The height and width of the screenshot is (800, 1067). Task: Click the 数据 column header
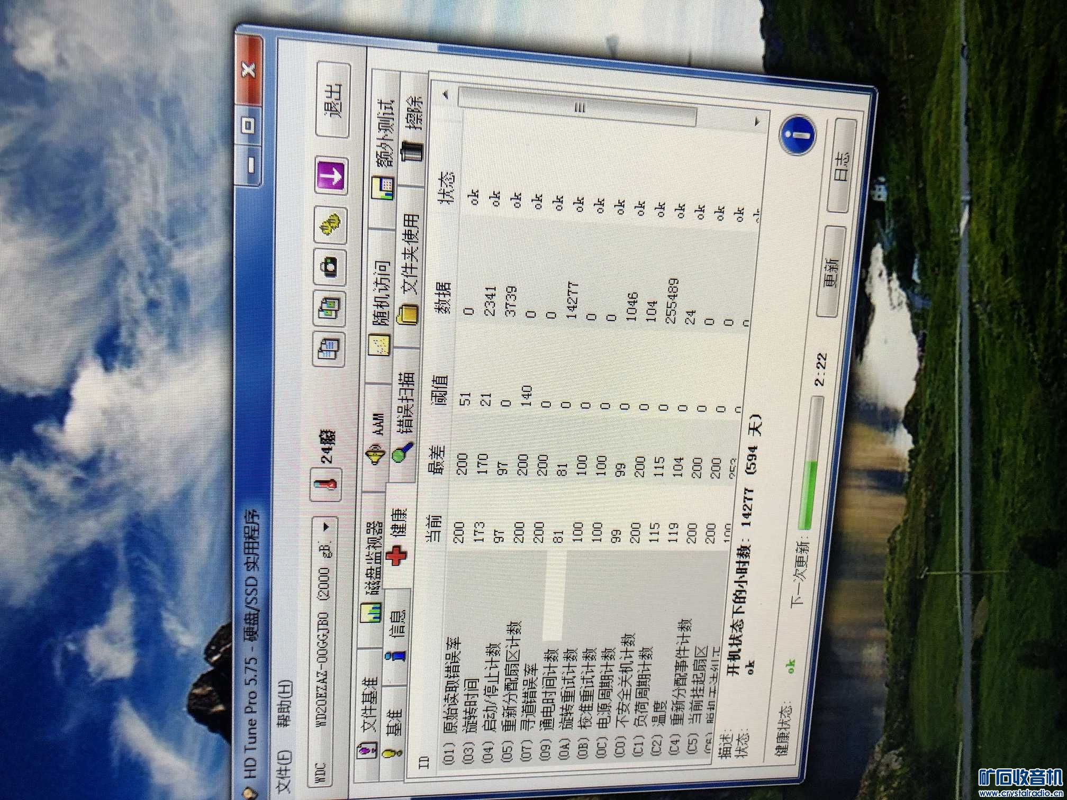point(442,297)
